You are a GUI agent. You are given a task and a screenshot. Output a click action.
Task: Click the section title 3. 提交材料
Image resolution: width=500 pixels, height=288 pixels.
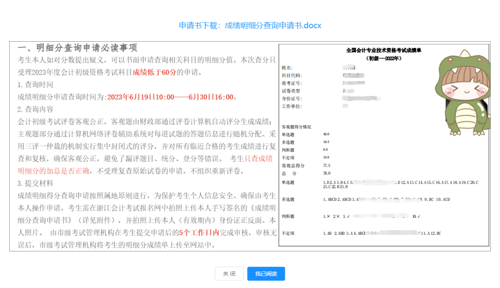point(35,183)
